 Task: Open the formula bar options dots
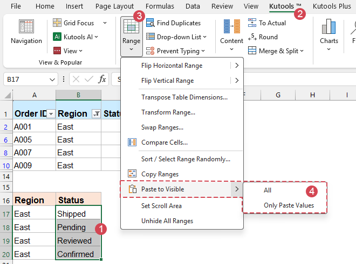click(64, 79)
